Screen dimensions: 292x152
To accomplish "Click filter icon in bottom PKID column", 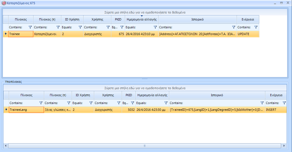I will click(132, 103).
